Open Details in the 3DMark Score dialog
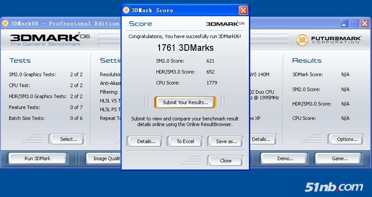Image resolution: width=372 pixels, height=197 pixels. [146, 141]
